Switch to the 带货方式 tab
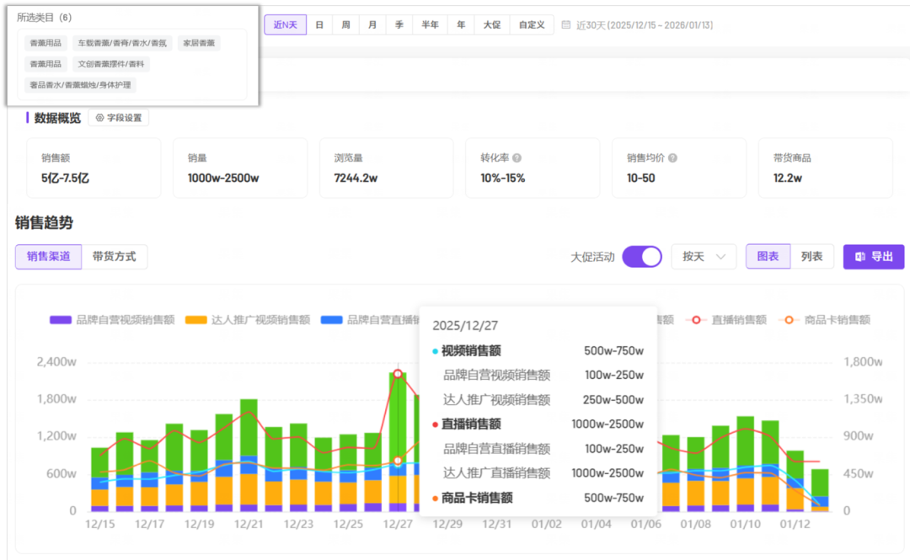The height and width of the screenshot is (560, 910). click(115, 257)
